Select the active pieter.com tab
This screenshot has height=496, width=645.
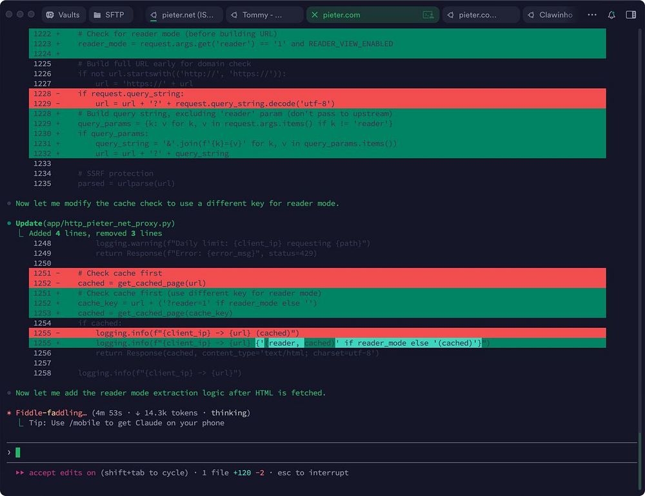[372, 15]
